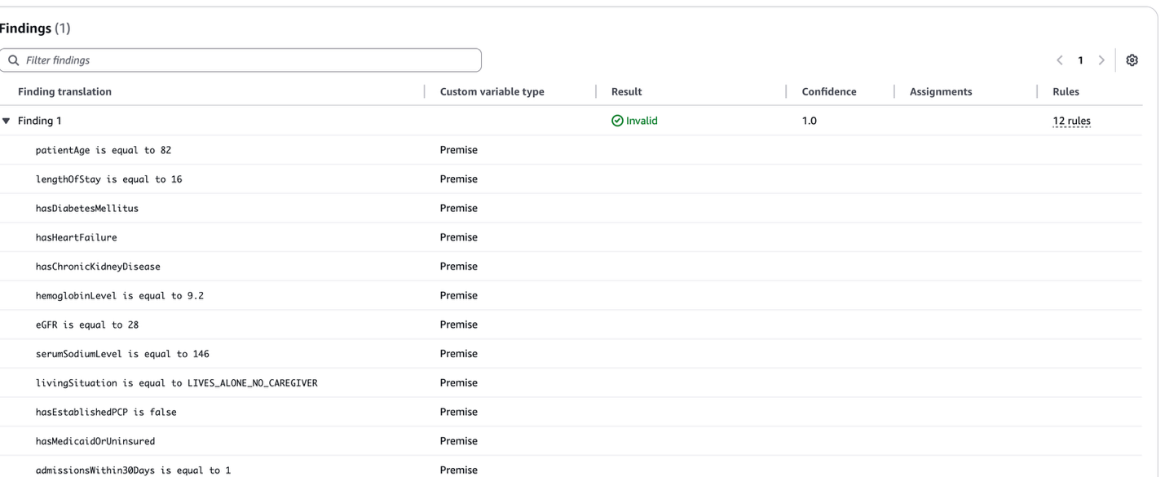1165x477 pixels.
Task: Click the search magnifier icon
Action: [x=12, y=60]
